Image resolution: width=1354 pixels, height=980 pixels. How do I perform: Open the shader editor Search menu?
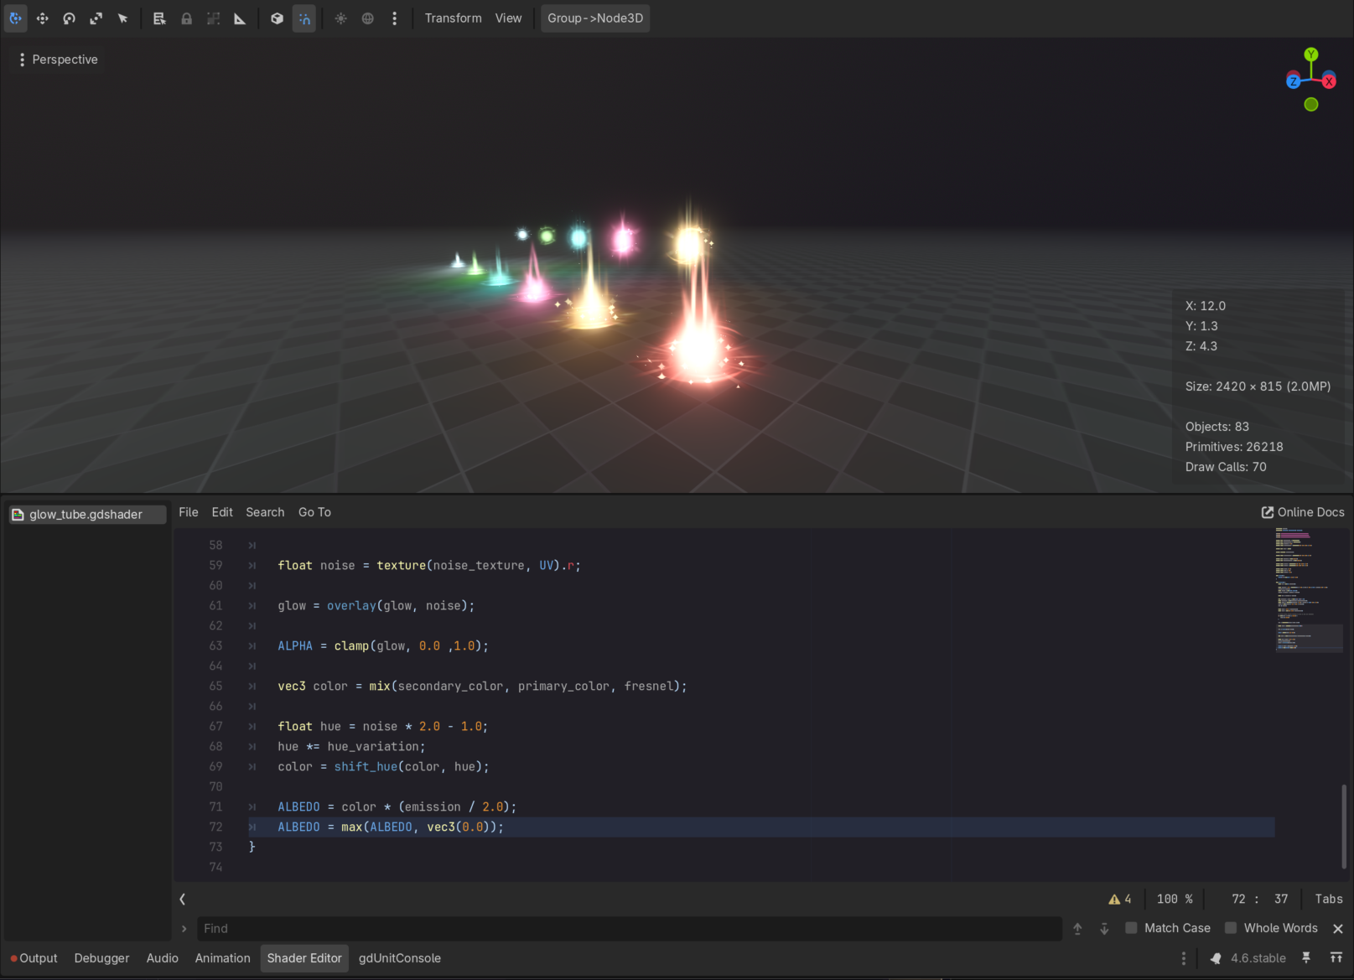pos(265,512)
